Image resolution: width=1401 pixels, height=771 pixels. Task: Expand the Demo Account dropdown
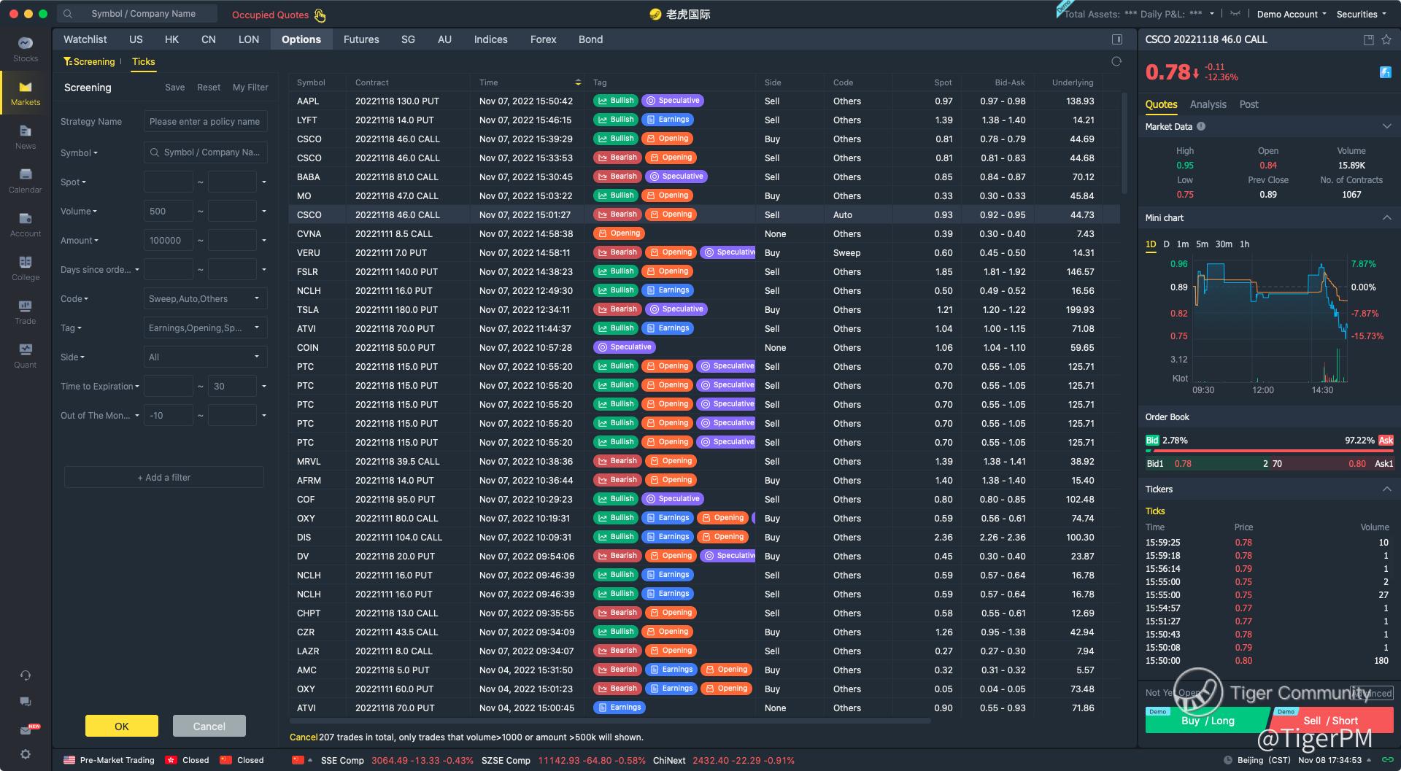click(1291, 14)
